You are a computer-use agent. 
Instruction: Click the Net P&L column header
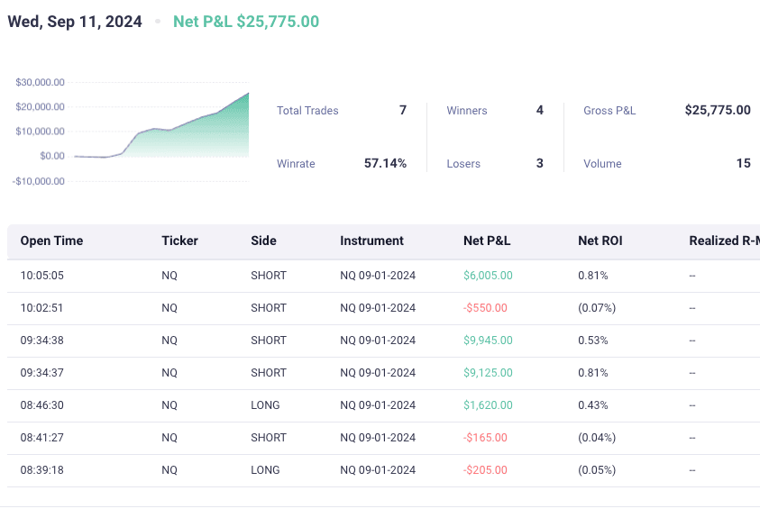487,241
